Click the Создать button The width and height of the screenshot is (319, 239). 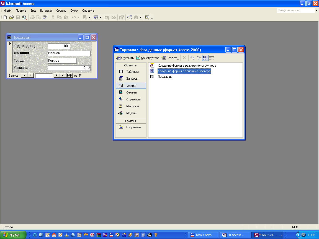170,58
